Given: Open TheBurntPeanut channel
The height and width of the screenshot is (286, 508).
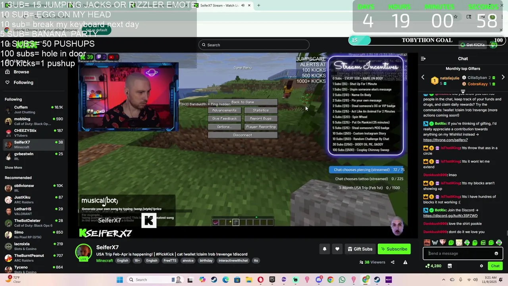Looking at the screenshot, I should (x=34, y=258).
